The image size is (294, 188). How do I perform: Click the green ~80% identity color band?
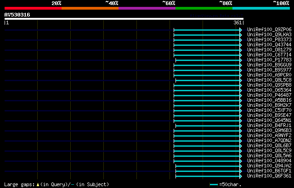pyautogui.click(x=204, y=8)
